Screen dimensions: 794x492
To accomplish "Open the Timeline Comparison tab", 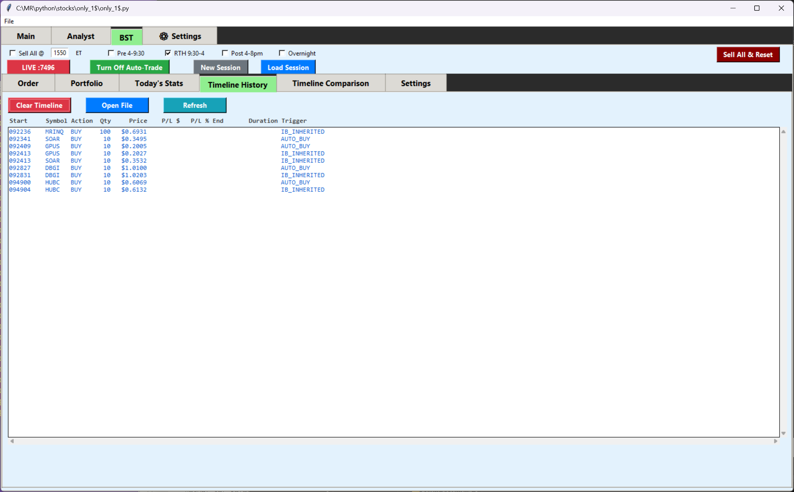I will (331, 83).
